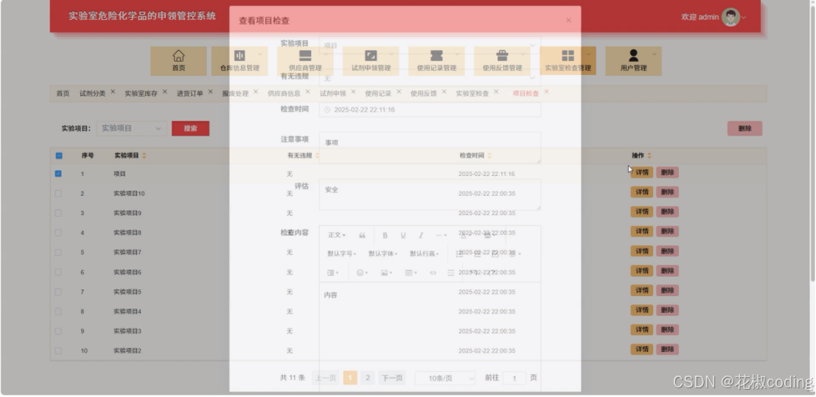Open the insert table menu in editor
The height and width of the screenshot is (397, 816).
tap(411, 273)
